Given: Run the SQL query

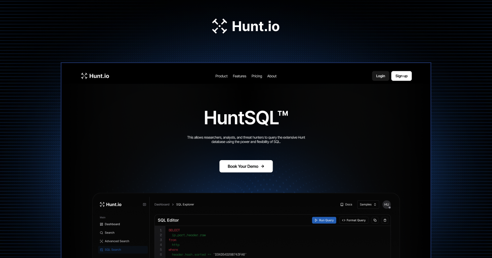Looking at the screenshot, I should tap(324, 220).
